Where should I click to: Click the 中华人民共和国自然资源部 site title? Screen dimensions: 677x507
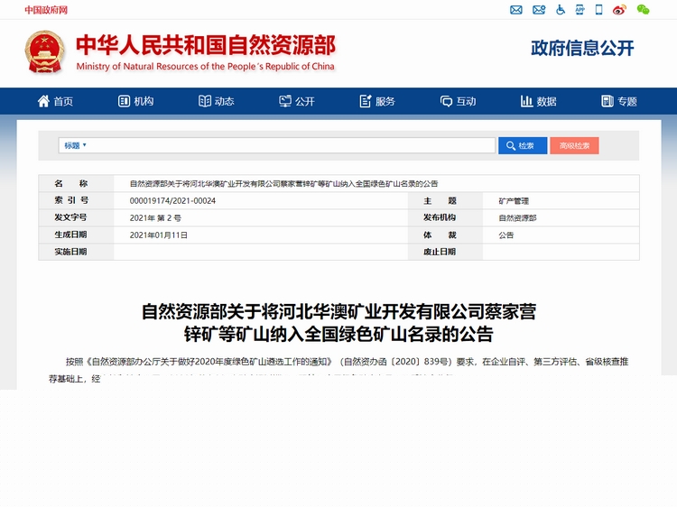pyautogui.click(x=206, y=45)
